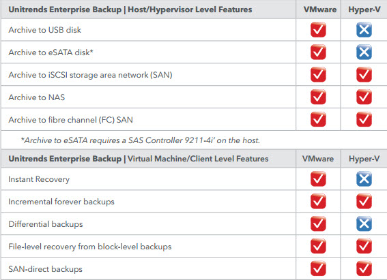
Task: Click the VMware checkmark for Archive to eSATA disk
Action: pos(318,52)
